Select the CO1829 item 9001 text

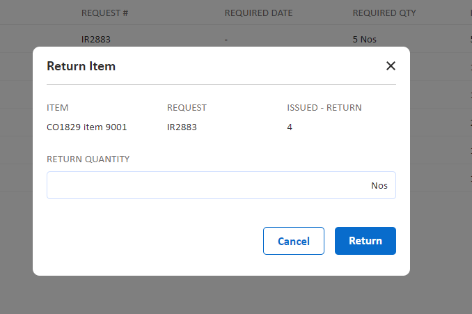coord(86,127)
